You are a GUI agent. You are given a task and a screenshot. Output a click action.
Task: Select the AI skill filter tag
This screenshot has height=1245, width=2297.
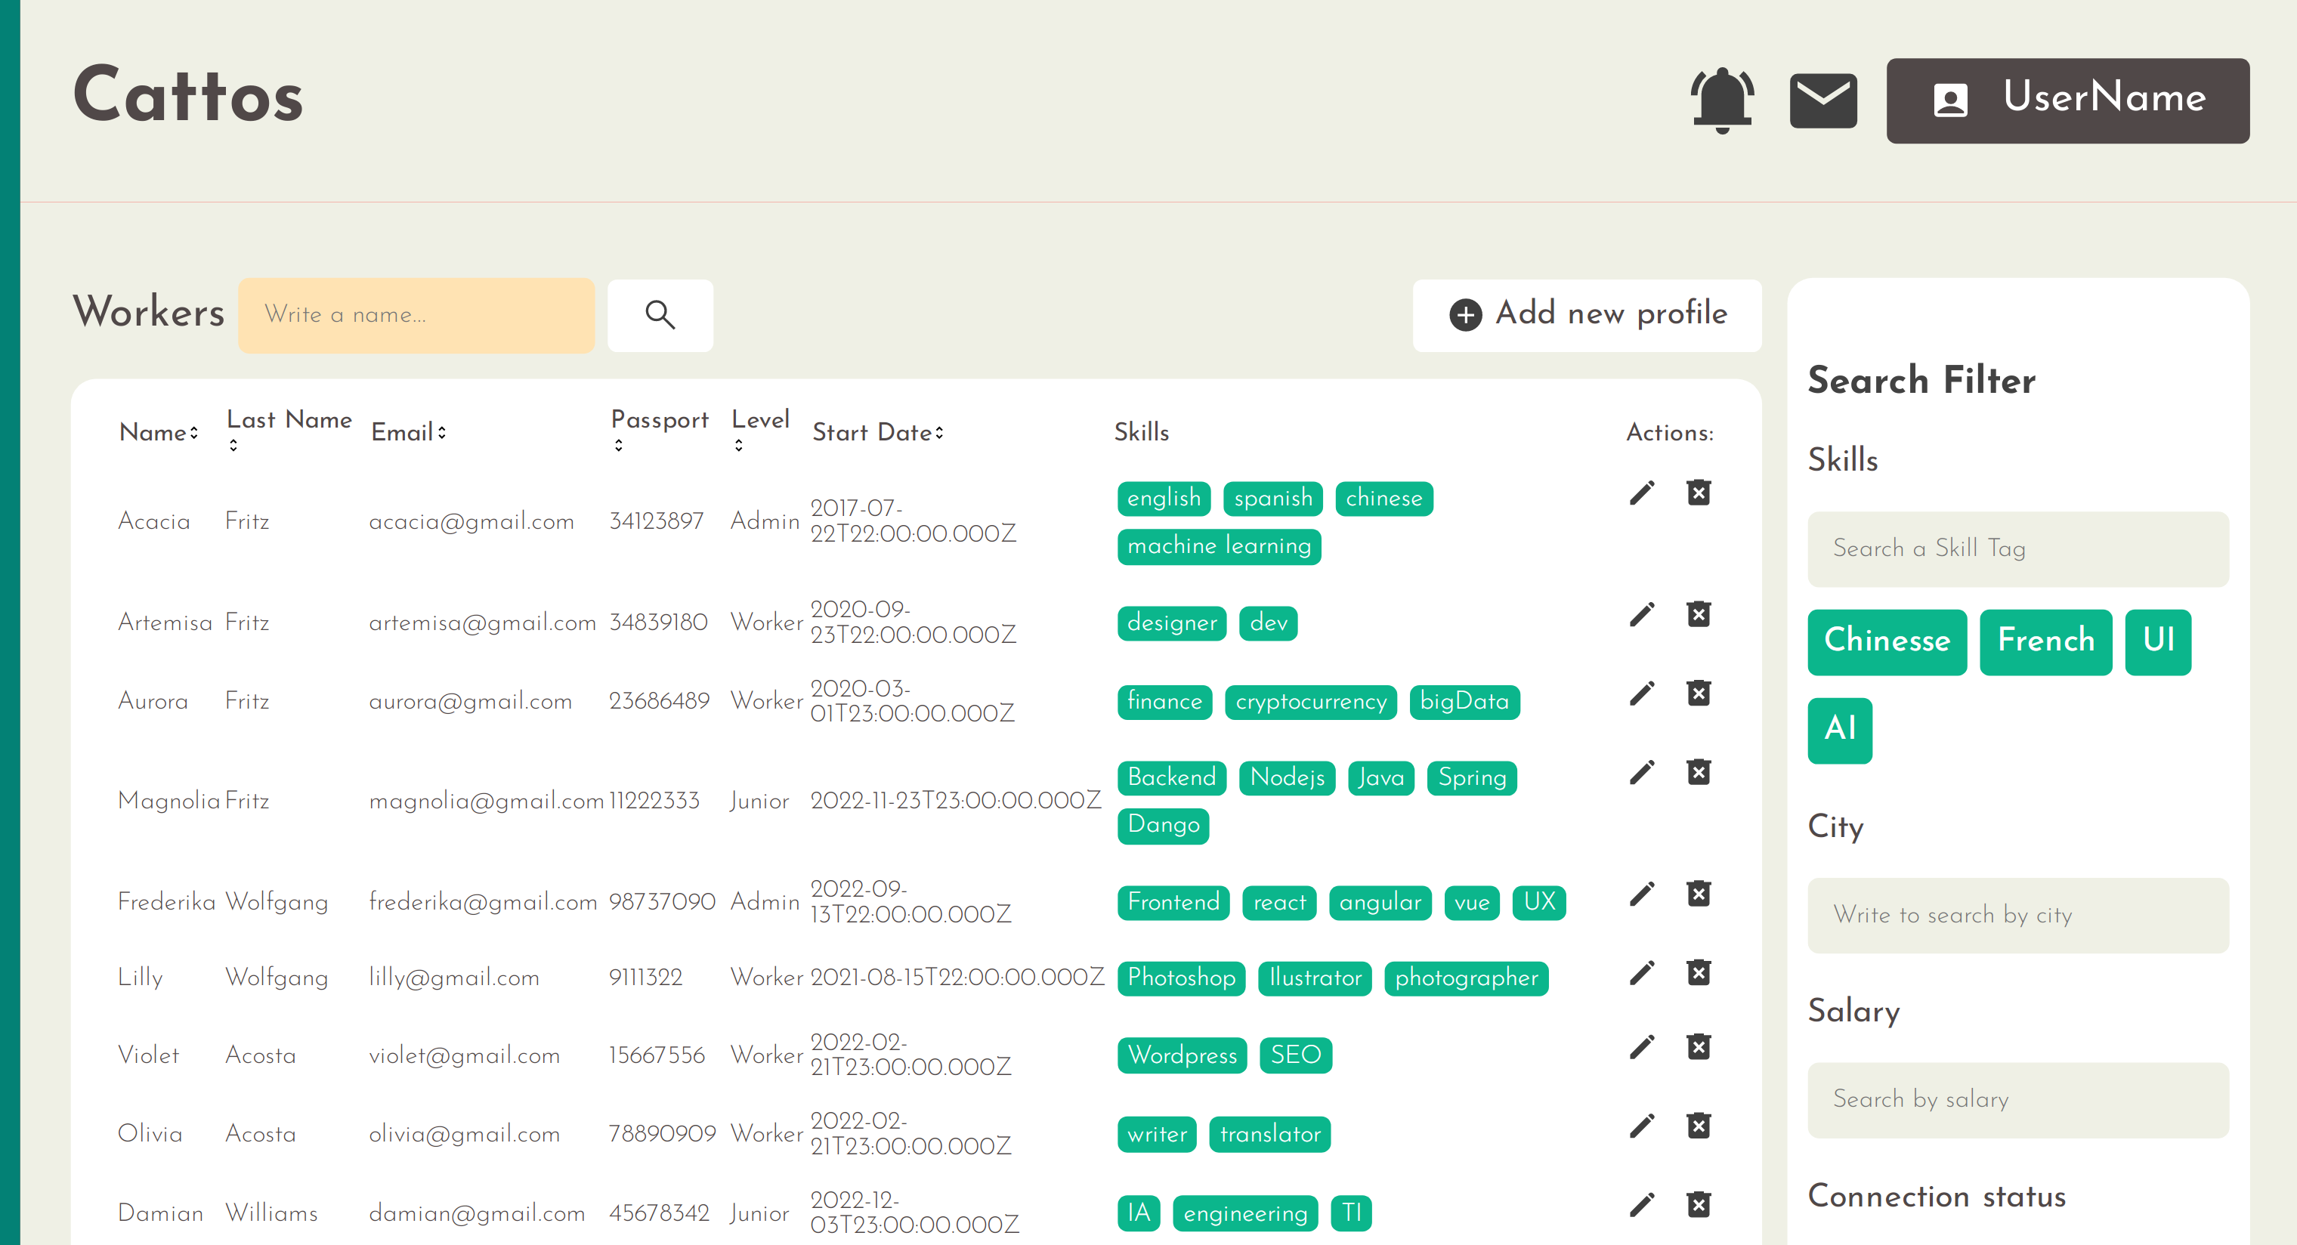[1840, 730]
